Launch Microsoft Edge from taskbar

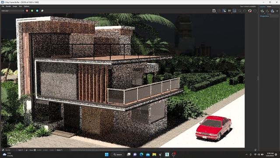pos(141,154)
